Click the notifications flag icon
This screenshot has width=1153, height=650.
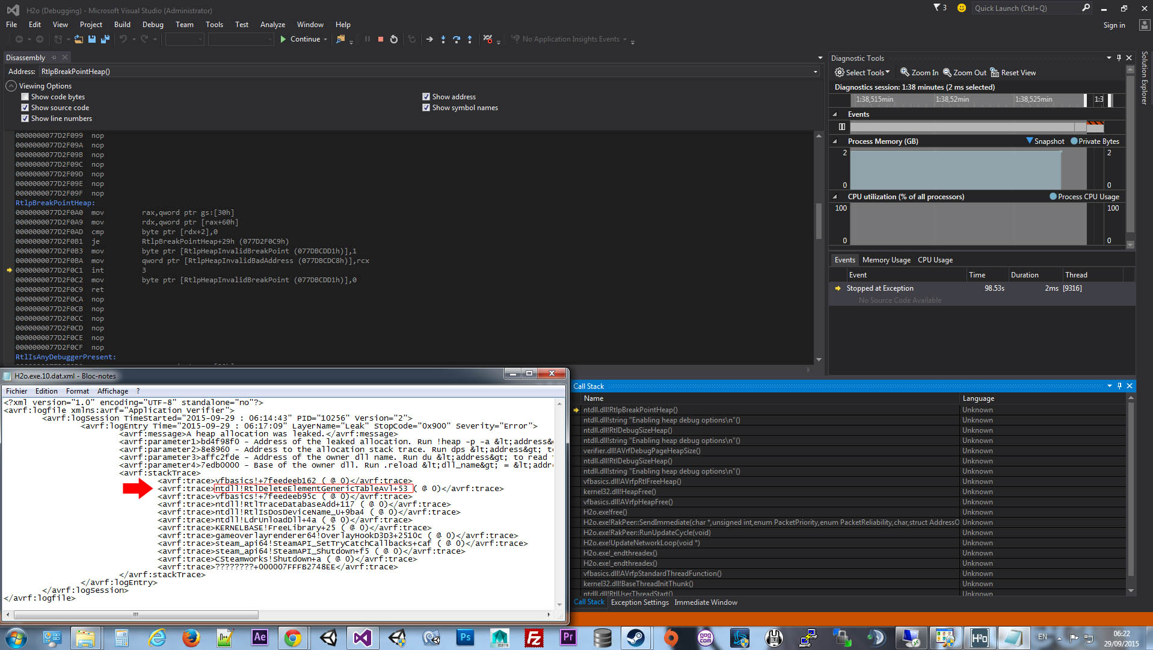pyautogui.click(x=937, y=8)
